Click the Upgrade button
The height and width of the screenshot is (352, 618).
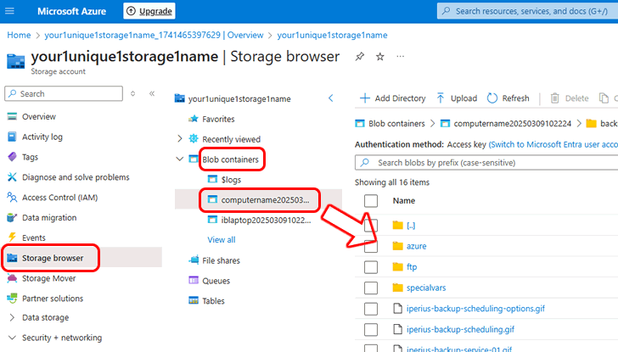pyautogui.click(x=149, y=11)
